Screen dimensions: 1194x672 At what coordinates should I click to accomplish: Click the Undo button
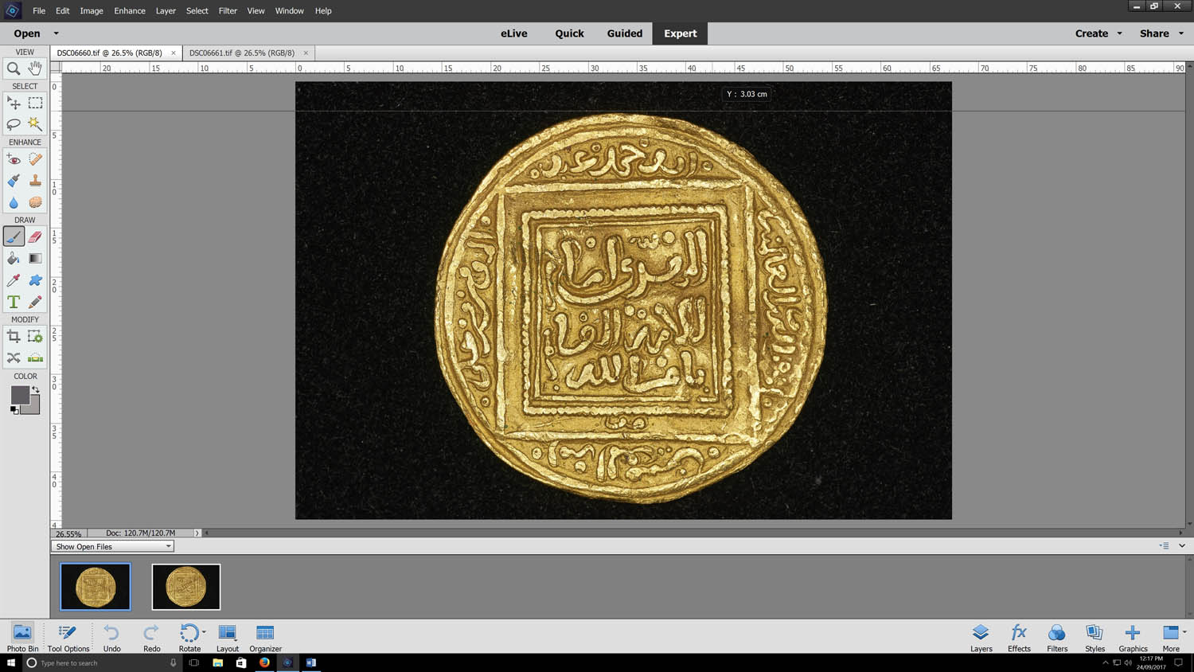[111, 638]
